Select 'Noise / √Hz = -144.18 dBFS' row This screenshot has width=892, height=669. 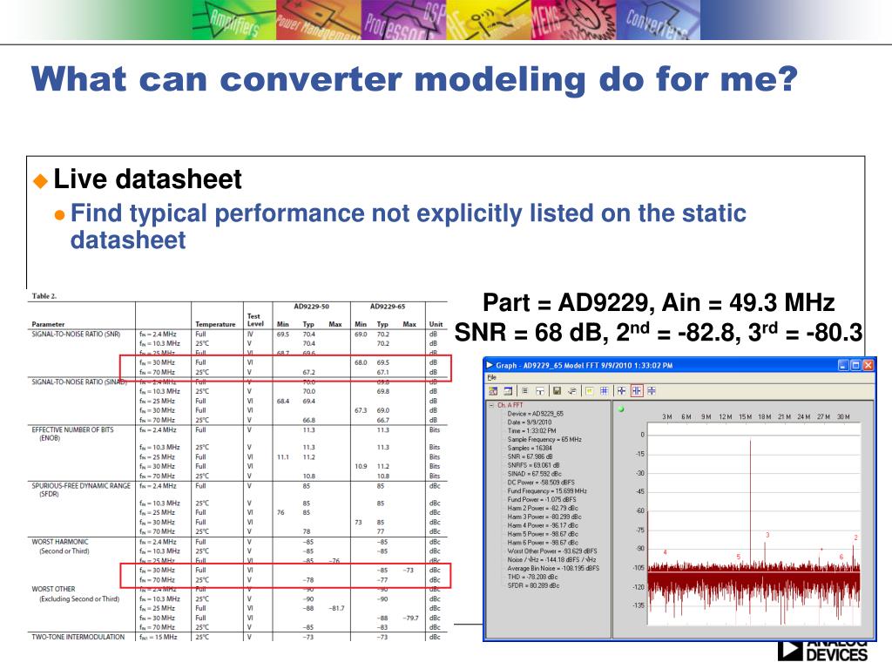coord(551,559)
